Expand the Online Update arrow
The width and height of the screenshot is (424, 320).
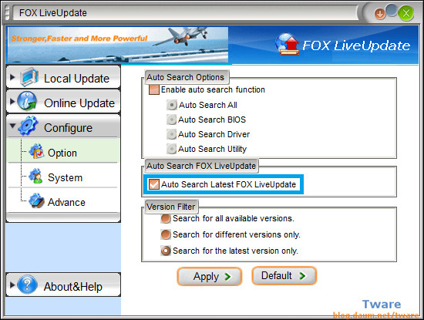pos(12,102)
